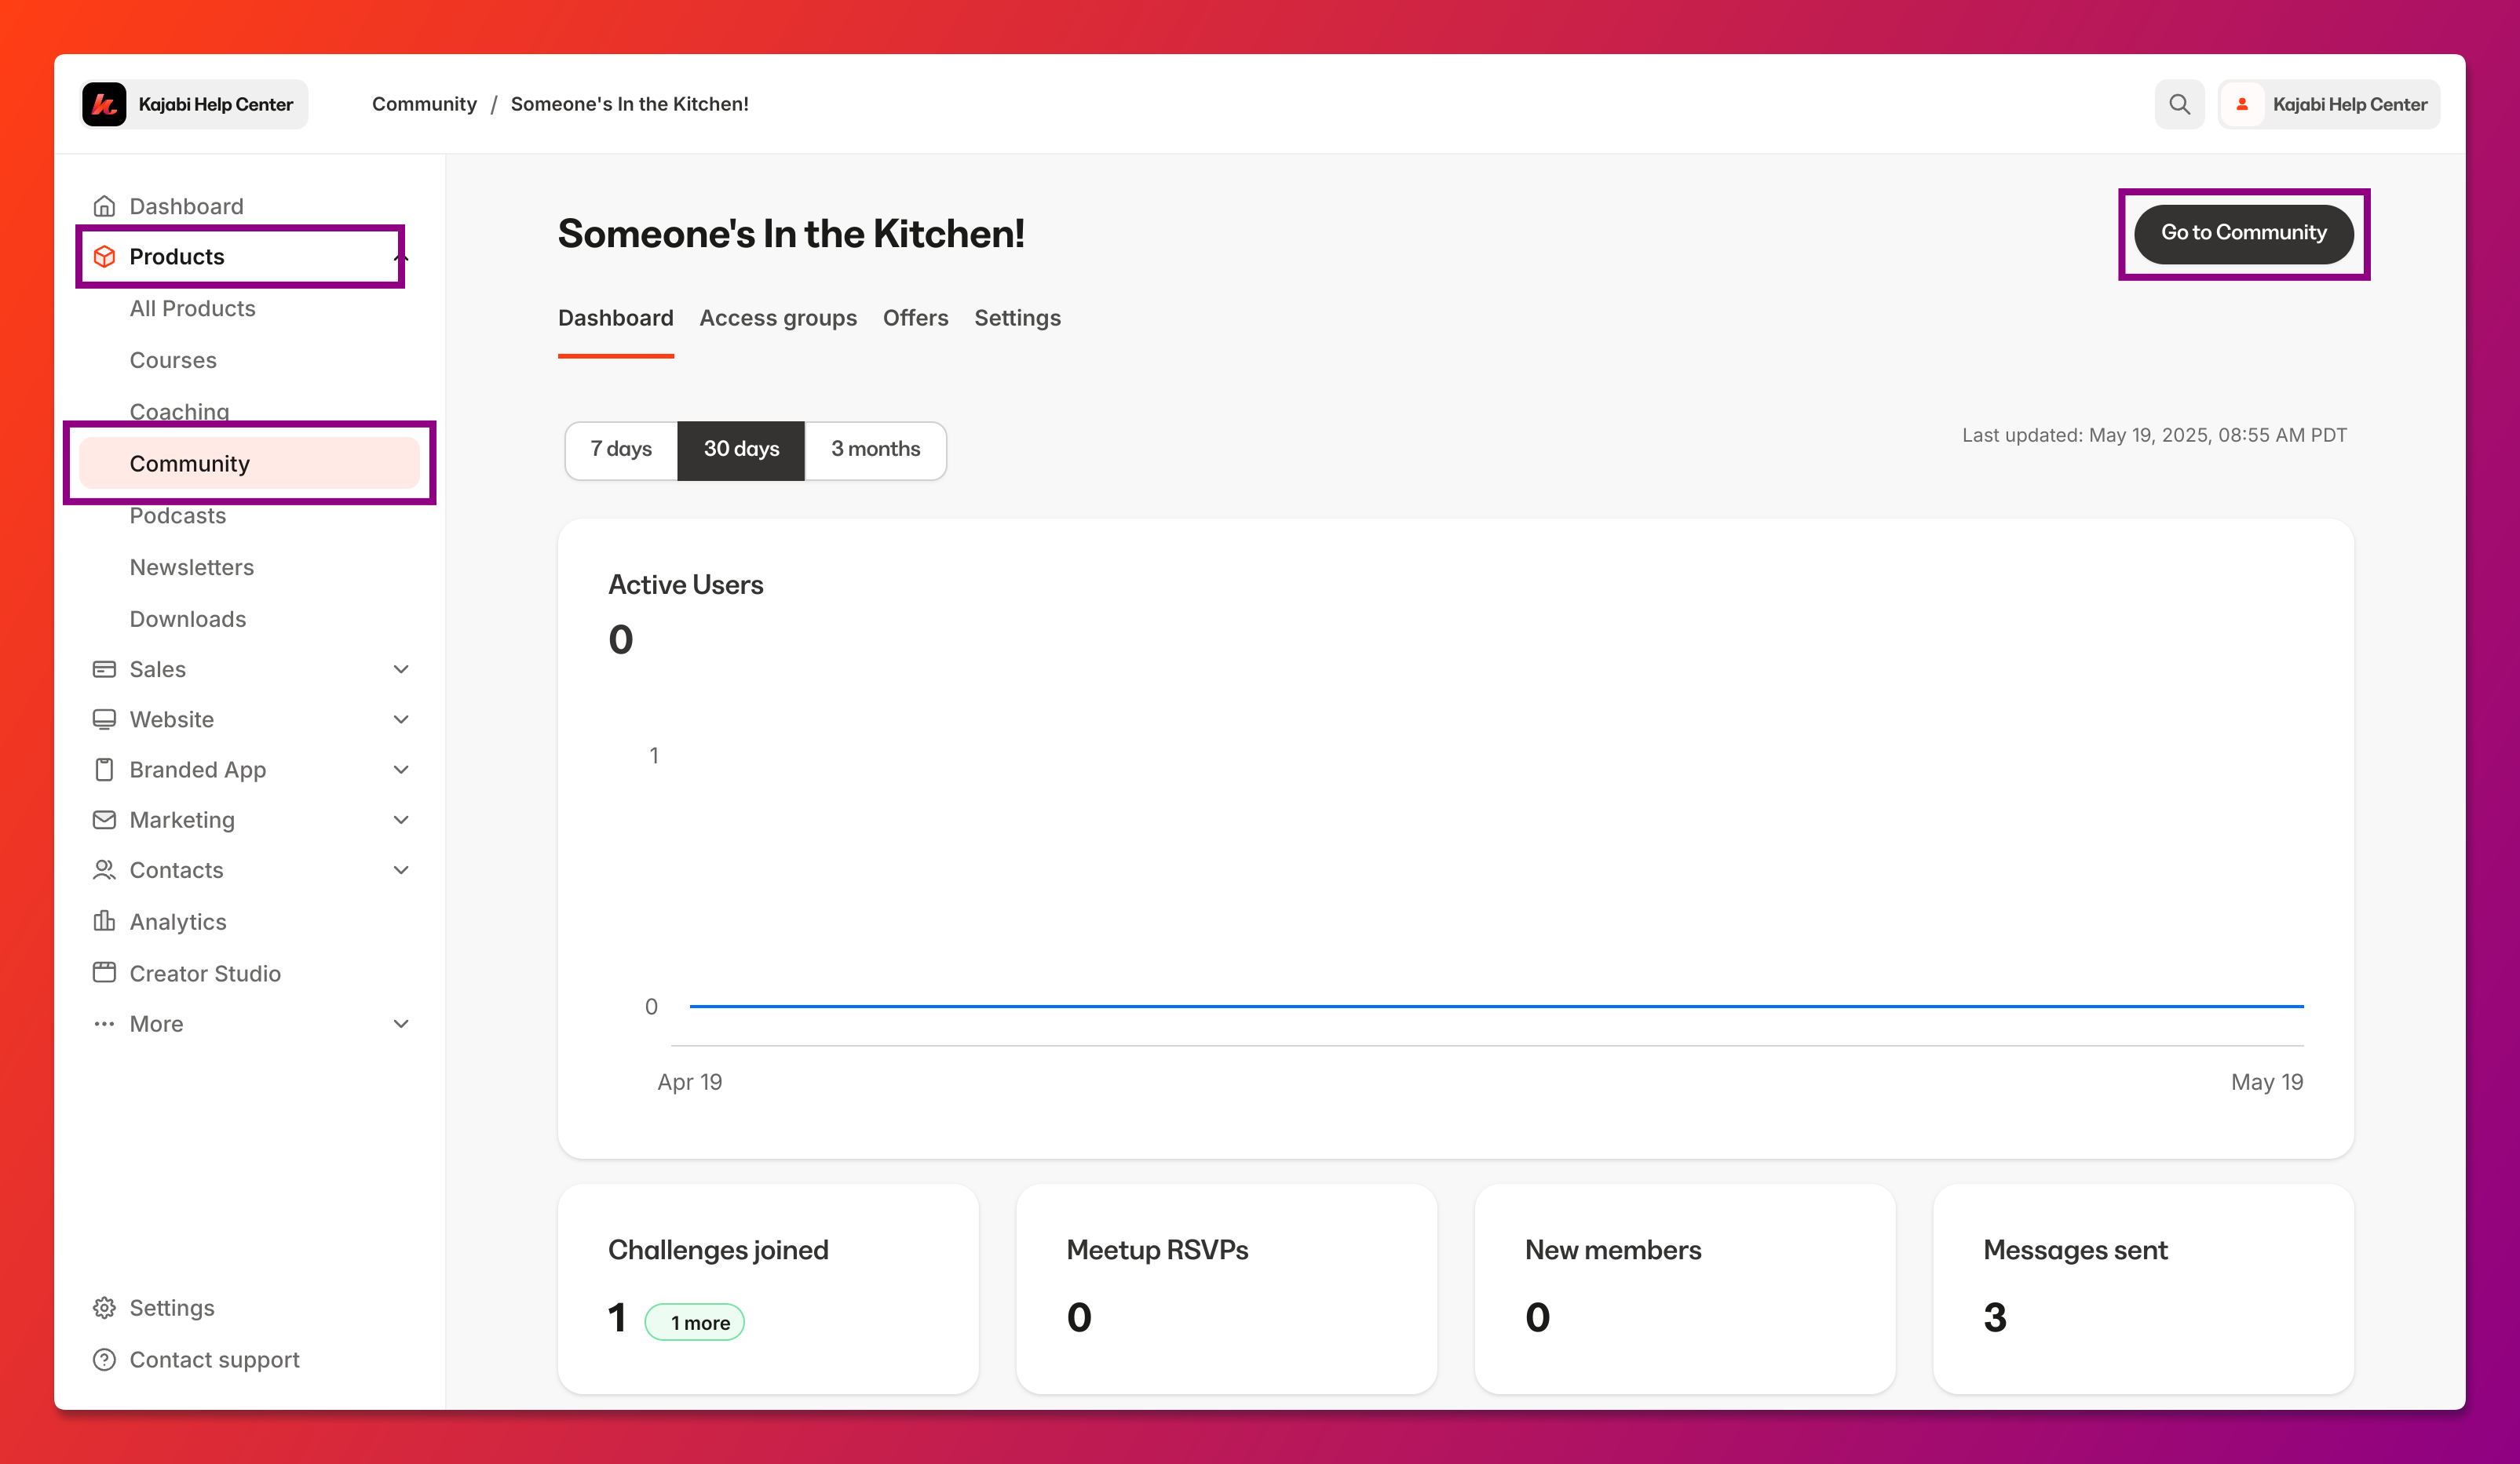Viewport: 2520px width, 1464px height.
Task: Click the Apr 19 axis label
Action: (690, 1082)
